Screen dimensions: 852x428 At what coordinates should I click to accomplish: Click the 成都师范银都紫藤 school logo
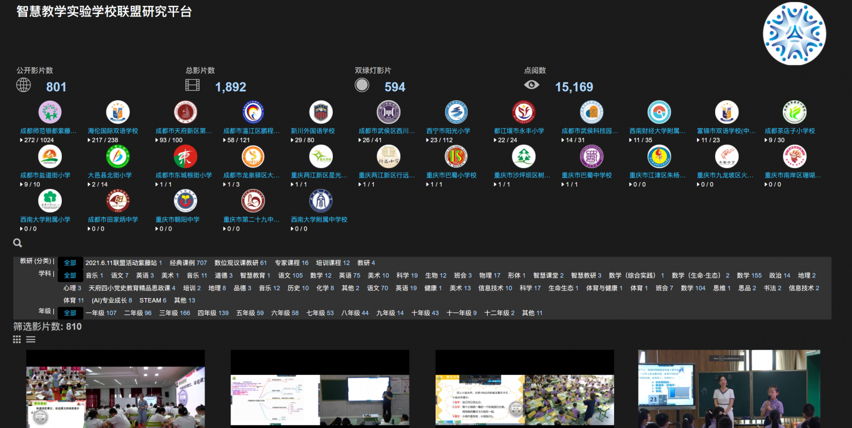pyautogui.click(x=50, y=112)
